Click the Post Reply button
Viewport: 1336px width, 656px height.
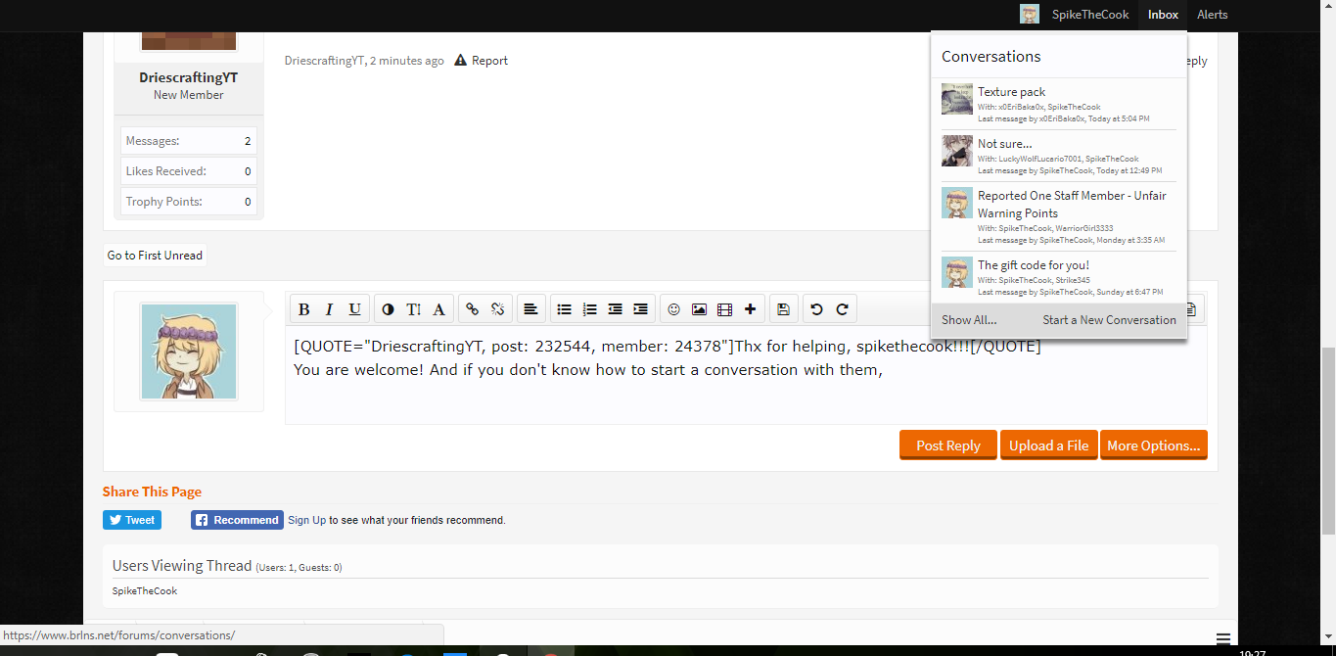pos(947,445)
